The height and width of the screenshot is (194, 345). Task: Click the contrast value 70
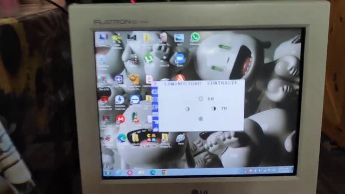click(224, 108)
